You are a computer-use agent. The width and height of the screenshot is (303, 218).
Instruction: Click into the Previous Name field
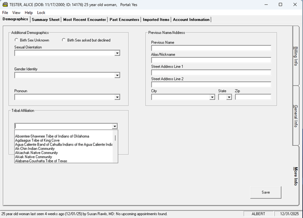pos(211,48)
